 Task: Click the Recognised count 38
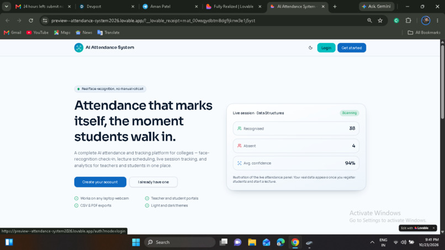pyautogui.click(x=352, y=128)
